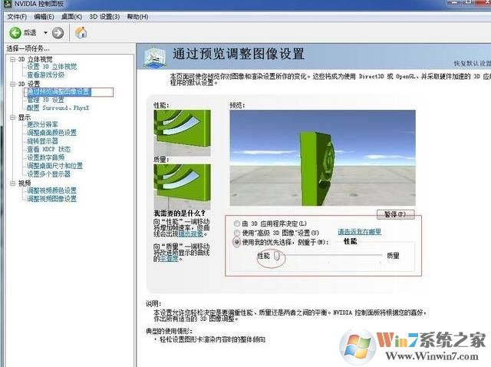Screen dimensions: 491x367
Task: Click the green Back arrow icon
Action: click(x=15, y=32)
